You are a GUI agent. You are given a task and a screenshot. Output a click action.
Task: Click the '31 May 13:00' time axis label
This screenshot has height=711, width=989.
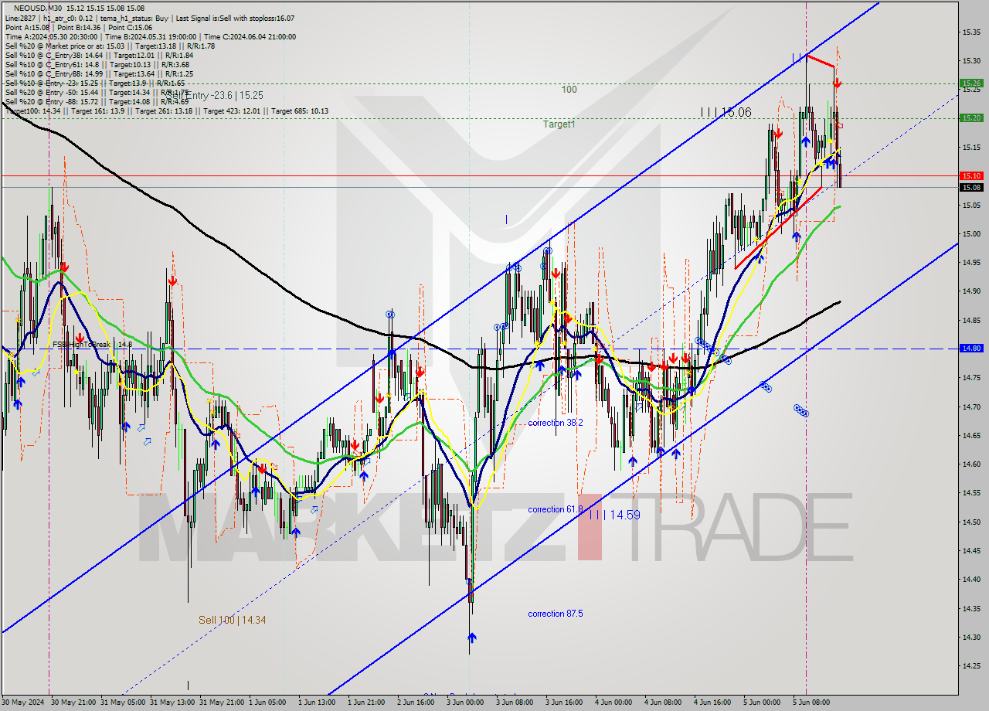click(172, 702)
